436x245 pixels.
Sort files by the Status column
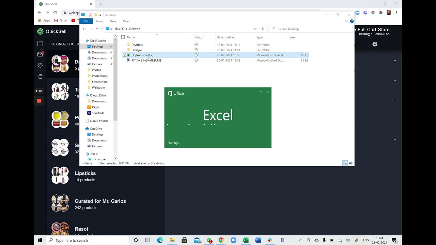199,37
